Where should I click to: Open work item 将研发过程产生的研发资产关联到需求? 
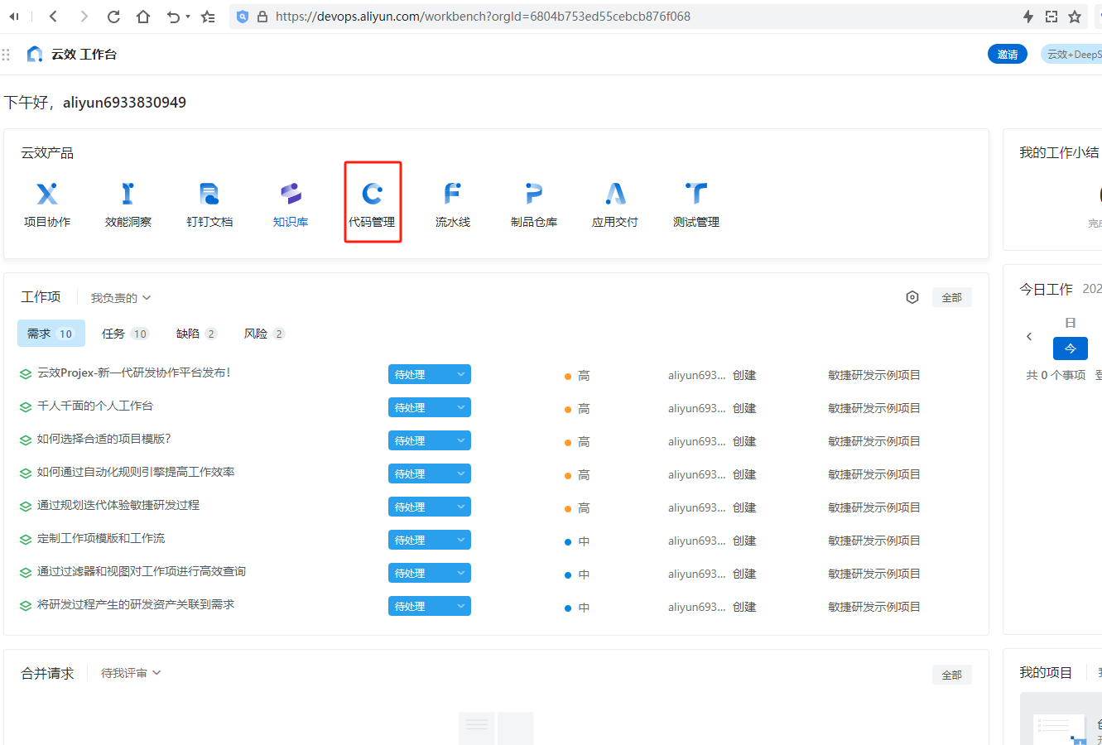(x=136, y=604)
